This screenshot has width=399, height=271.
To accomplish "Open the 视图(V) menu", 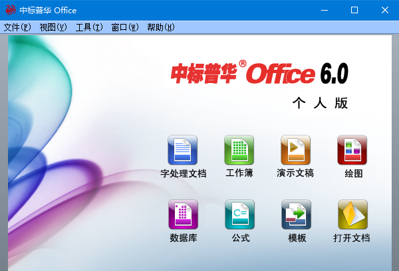I will (53, 27).
